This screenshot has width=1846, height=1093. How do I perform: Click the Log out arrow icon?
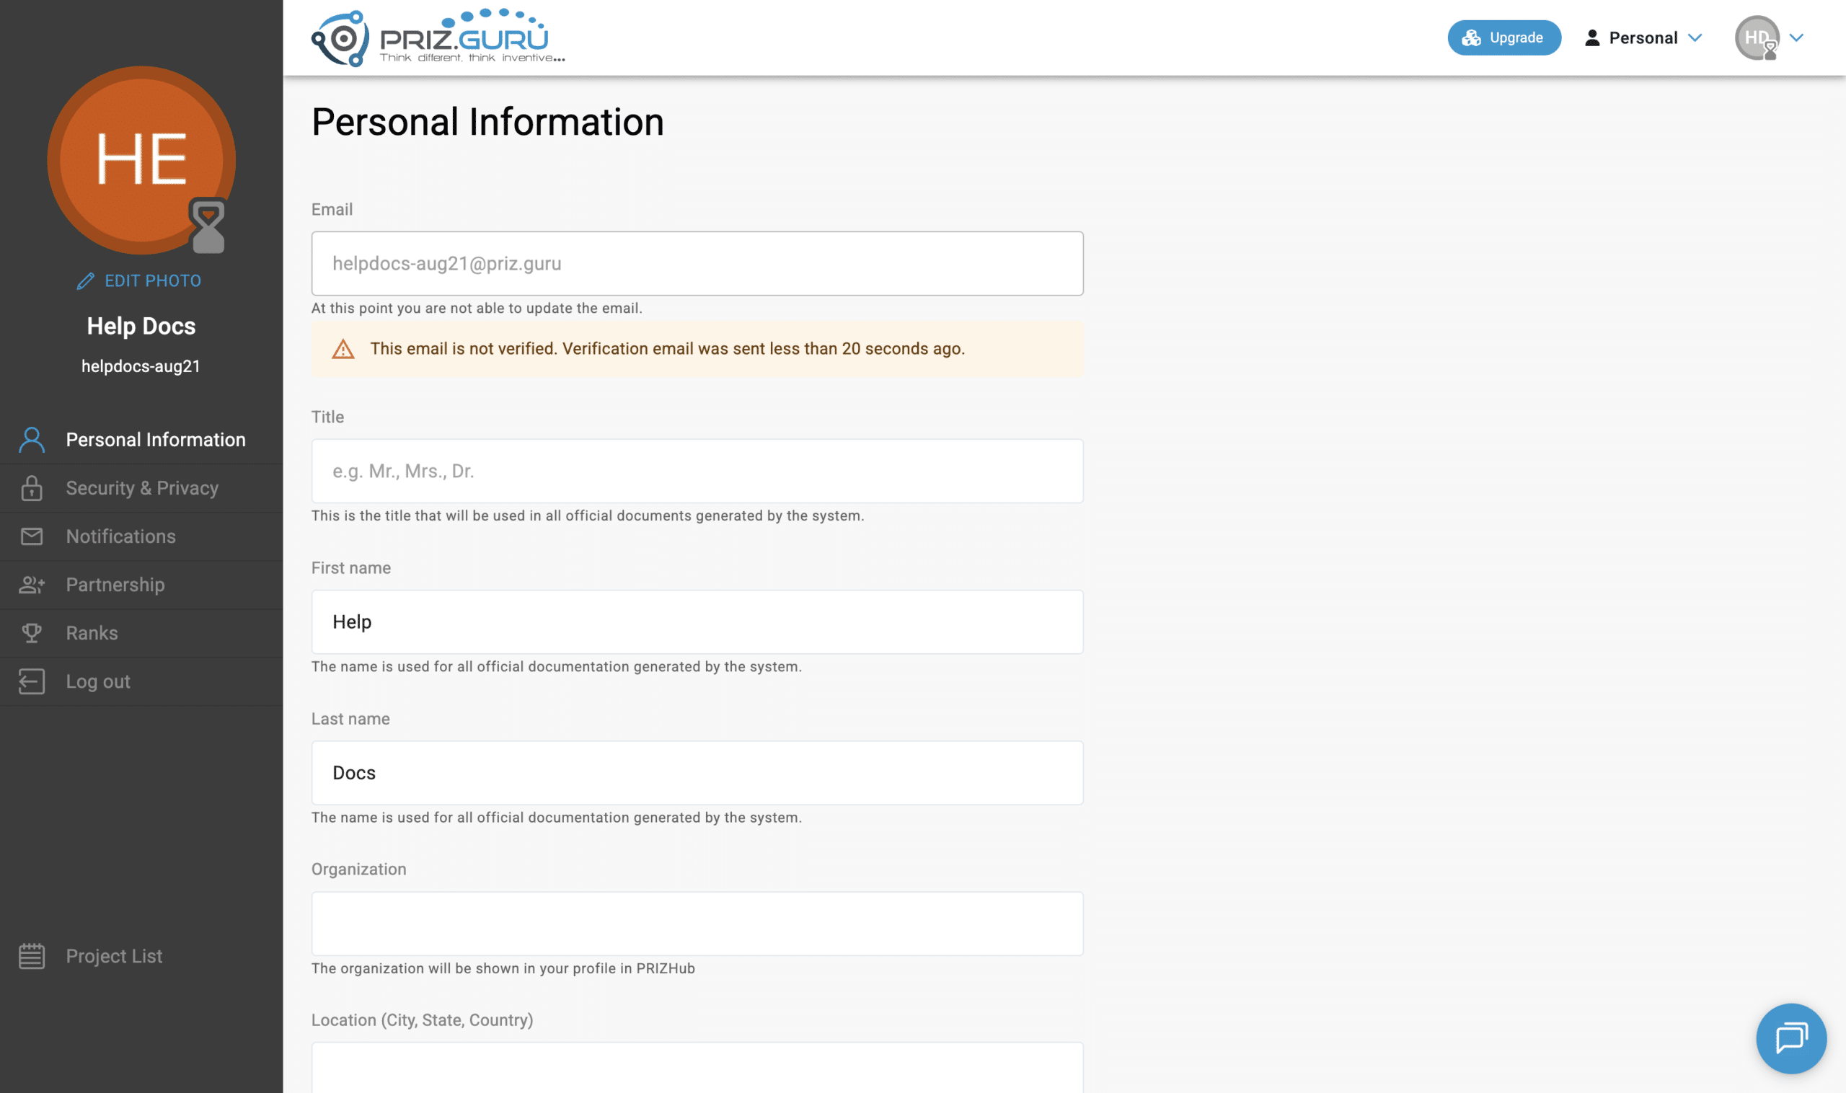[x=32, y=681]
